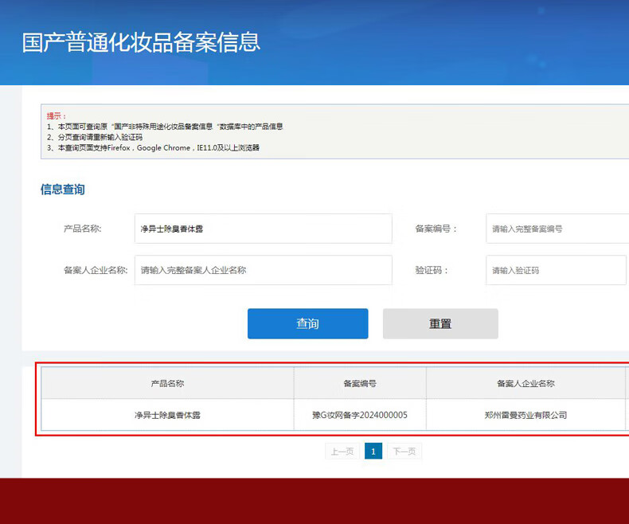Click the 备案人企业名称 table column header

coord(525,383)
